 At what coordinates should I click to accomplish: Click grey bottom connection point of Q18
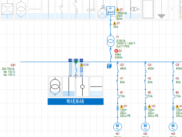click(x=76, y=76)
